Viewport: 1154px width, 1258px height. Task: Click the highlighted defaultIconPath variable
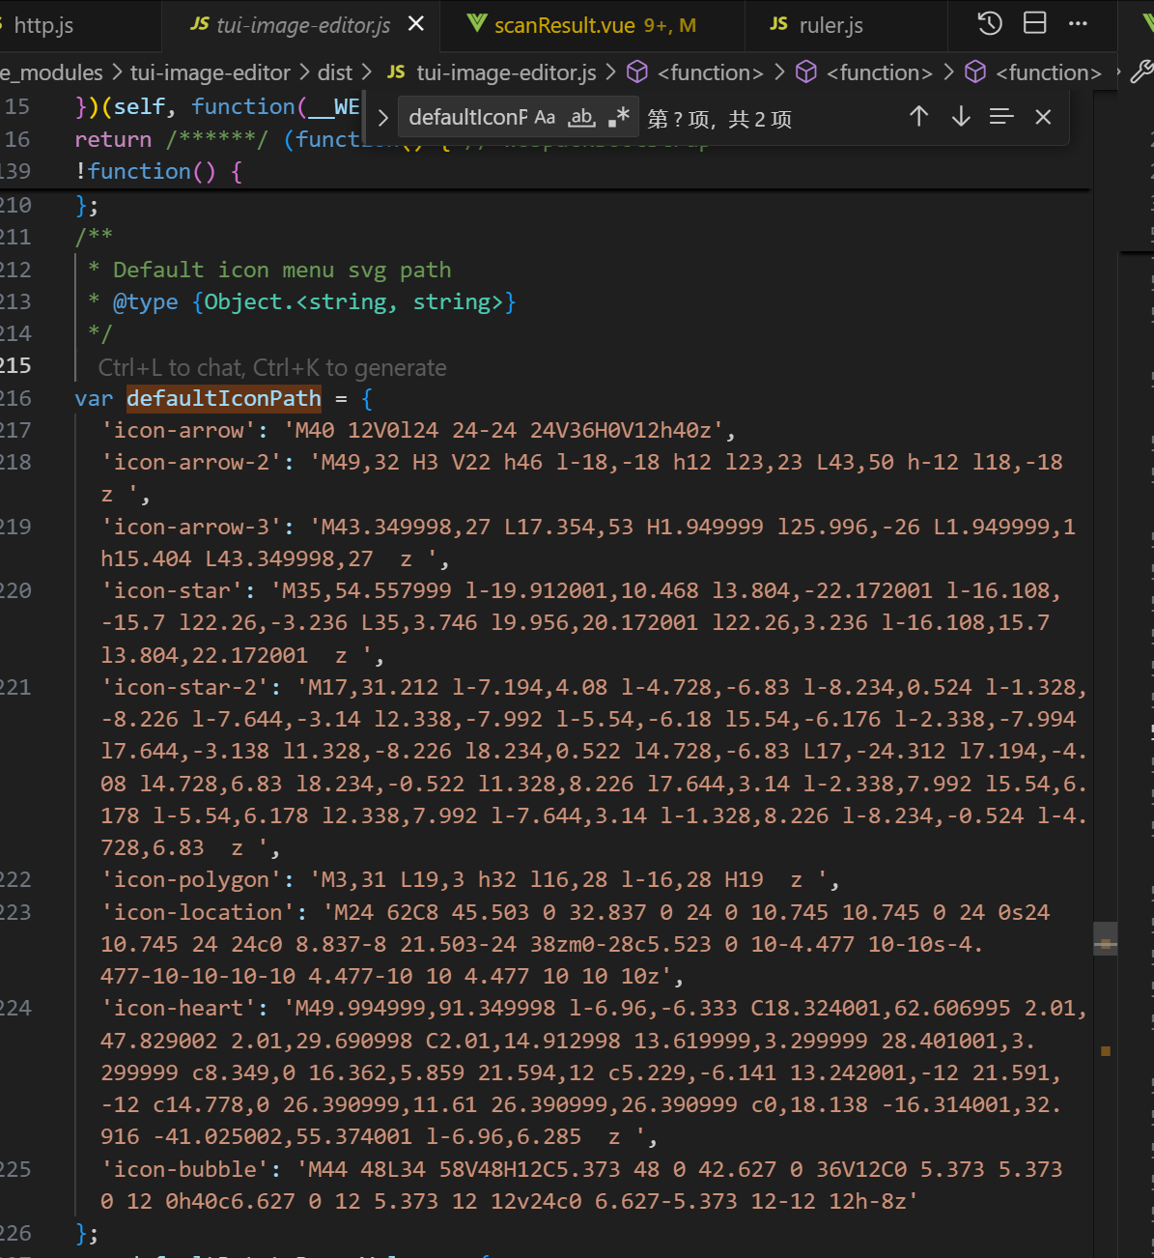point(224,398)
